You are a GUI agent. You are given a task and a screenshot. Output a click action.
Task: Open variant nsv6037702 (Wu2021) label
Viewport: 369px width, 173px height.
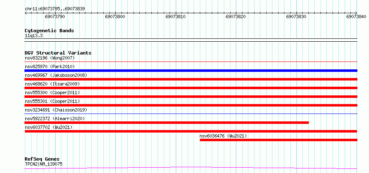pos(49,127)
